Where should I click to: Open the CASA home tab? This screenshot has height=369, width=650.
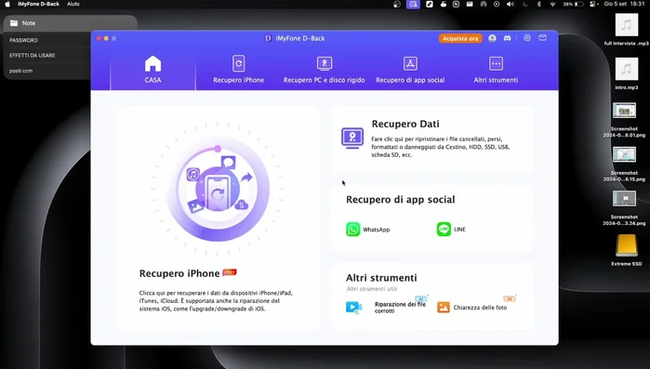click(x=153, y=70)
